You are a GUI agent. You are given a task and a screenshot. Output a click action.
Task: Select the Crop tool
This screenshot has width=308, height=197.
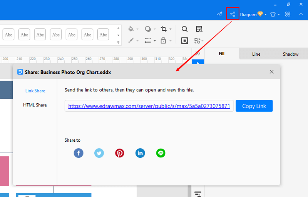163,29
